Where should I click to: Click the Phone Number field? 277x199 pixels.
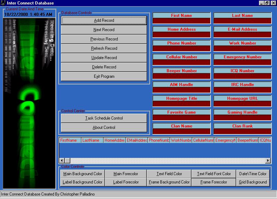[181, 48]
